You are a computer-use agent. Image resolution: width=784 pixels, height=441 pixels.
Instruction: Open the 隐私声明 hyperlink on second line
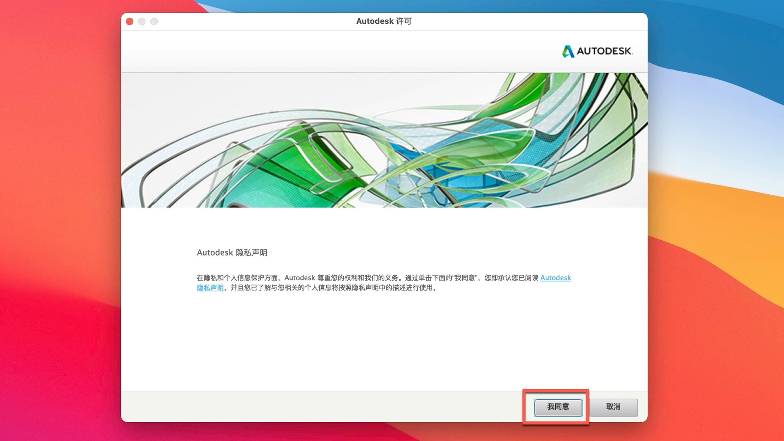click(210, 288)
